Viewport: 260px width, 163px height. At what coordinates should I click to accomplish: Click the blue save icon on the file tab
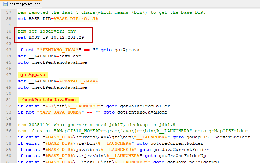5,3
